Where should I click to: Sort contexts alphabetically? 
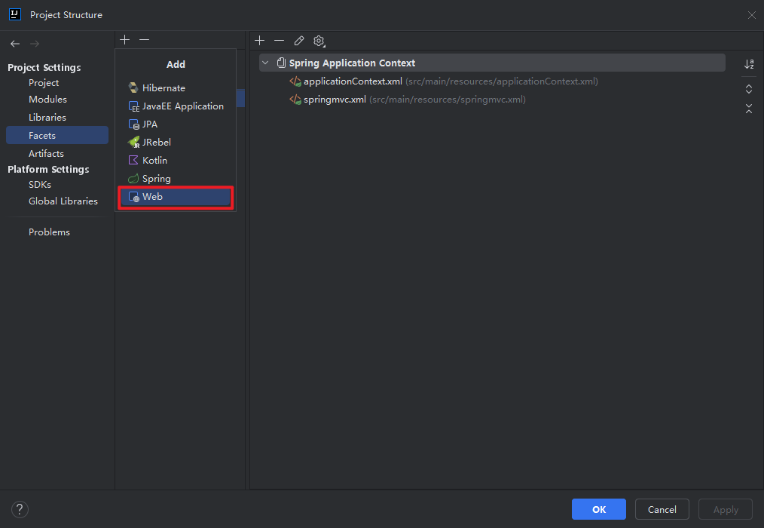point(749,64)
